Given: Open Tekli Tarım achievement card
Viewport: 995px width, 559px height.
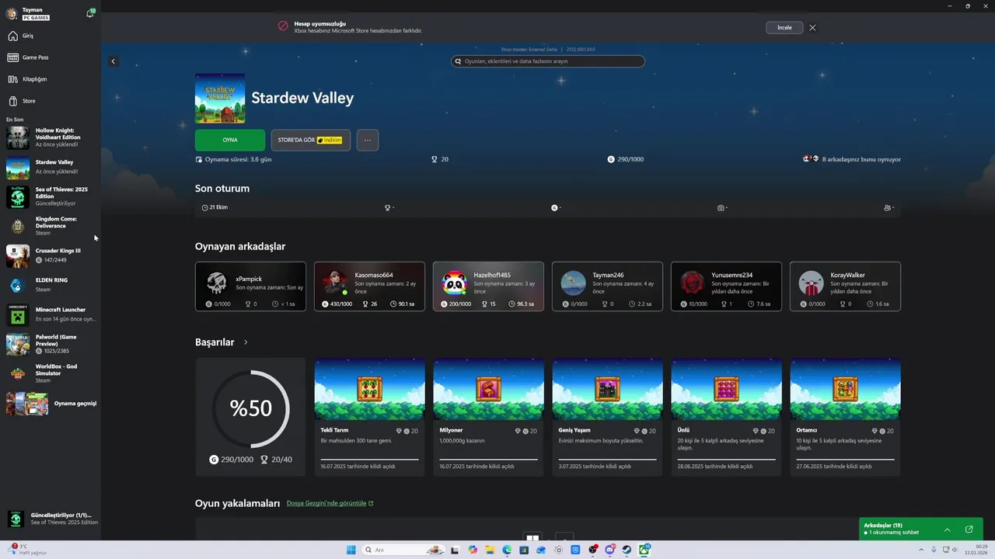Looking at the screenshot, I should (369, 417).
